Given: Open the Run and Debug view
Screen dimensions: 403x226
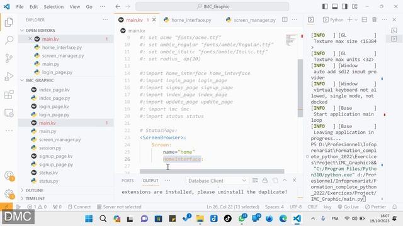Looking at the screenshot, I should click(9, 77).
